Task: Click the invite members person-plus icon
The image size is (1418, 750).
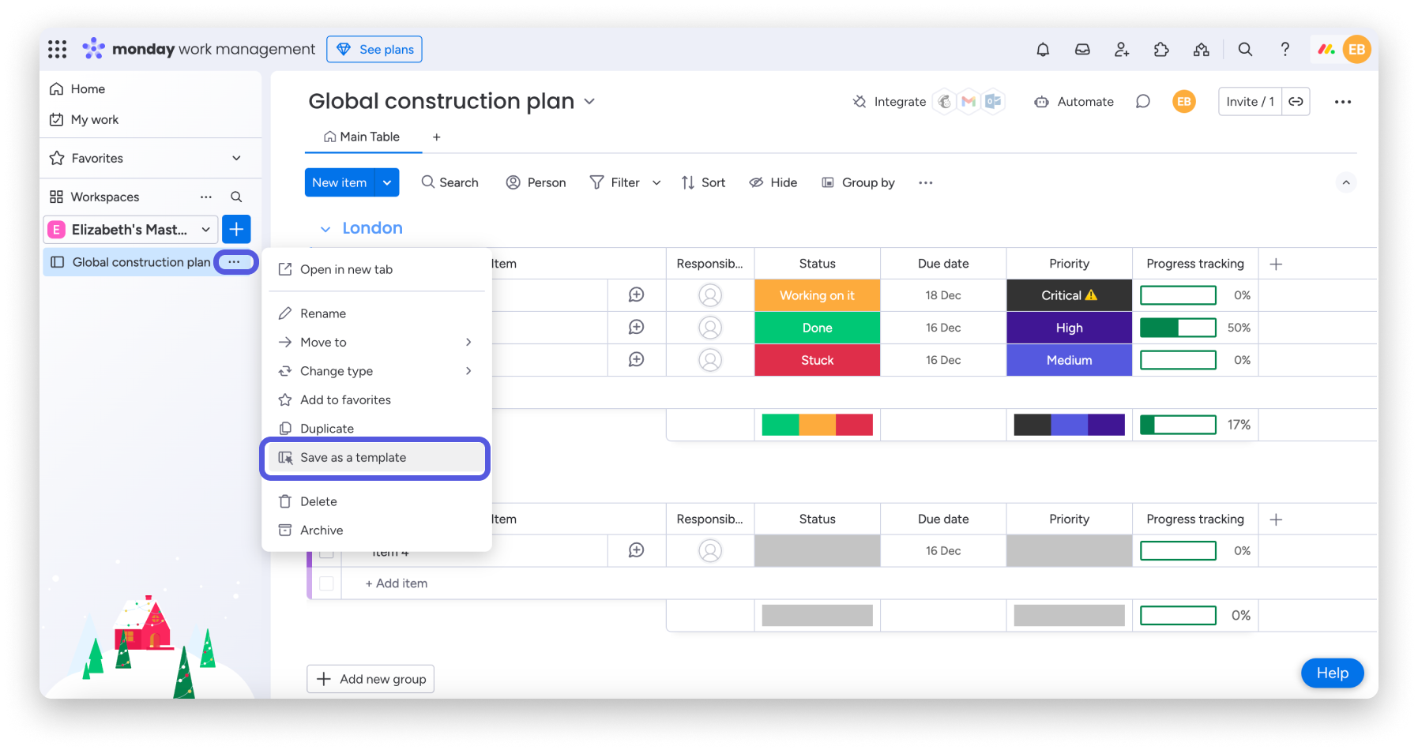Action: tap(1122, 49)
